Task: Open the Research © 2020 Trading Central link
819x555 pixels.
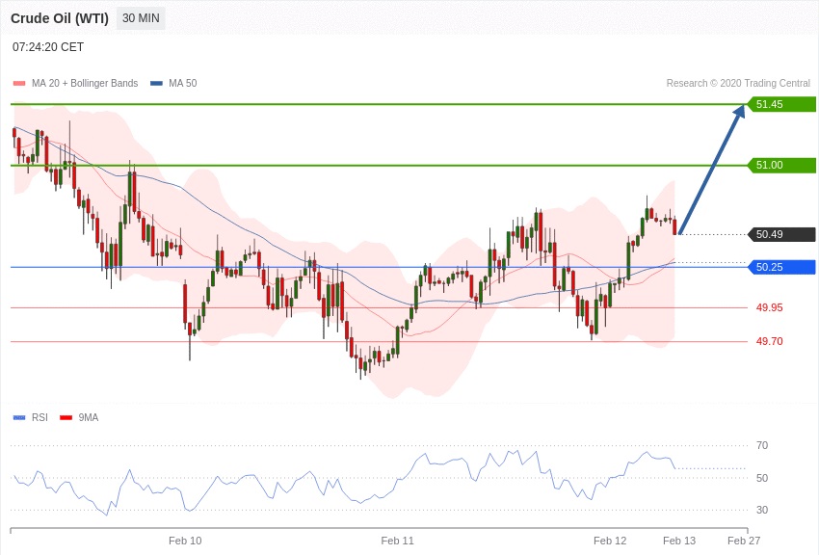Action: tap(738, 84)
